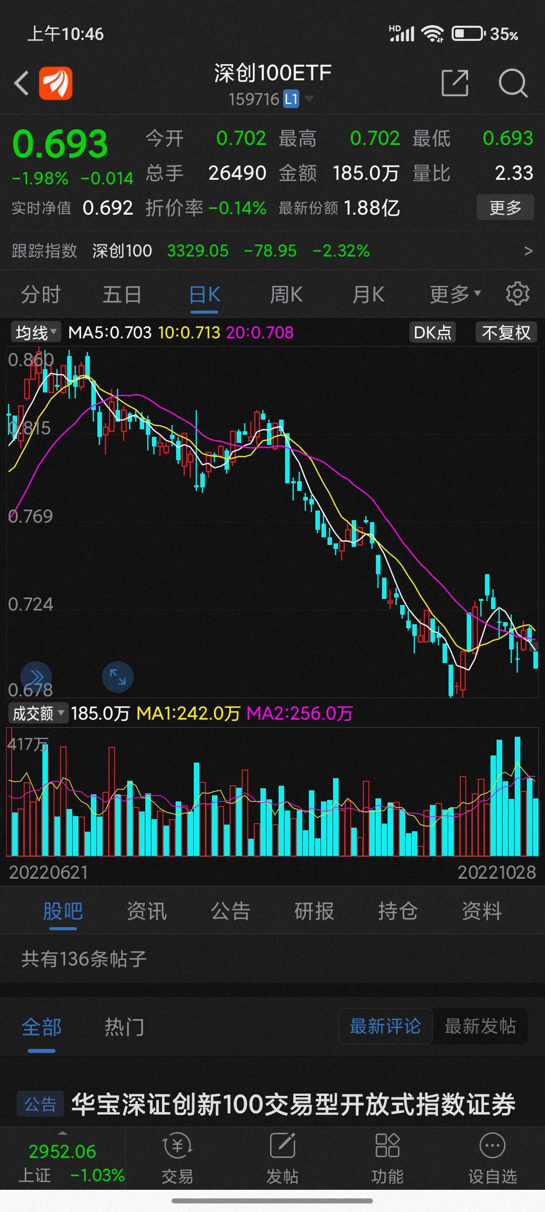Tap the 最高 0.702 value
Screen dimensions: 545x1212
pyautogui.click(x=375, y=138)
